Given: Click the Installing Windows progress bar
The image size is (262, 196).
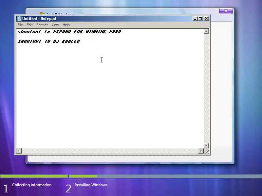Looking at the screenshot, I should coord(165,176).
